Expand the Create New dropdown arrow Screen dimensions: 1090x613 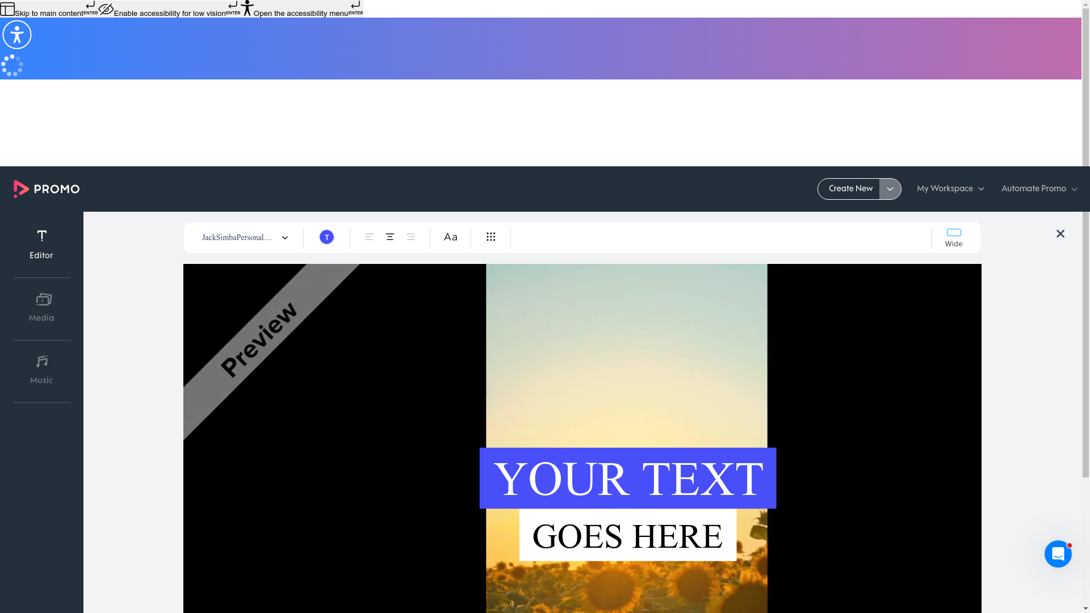(x=890, y=188)
